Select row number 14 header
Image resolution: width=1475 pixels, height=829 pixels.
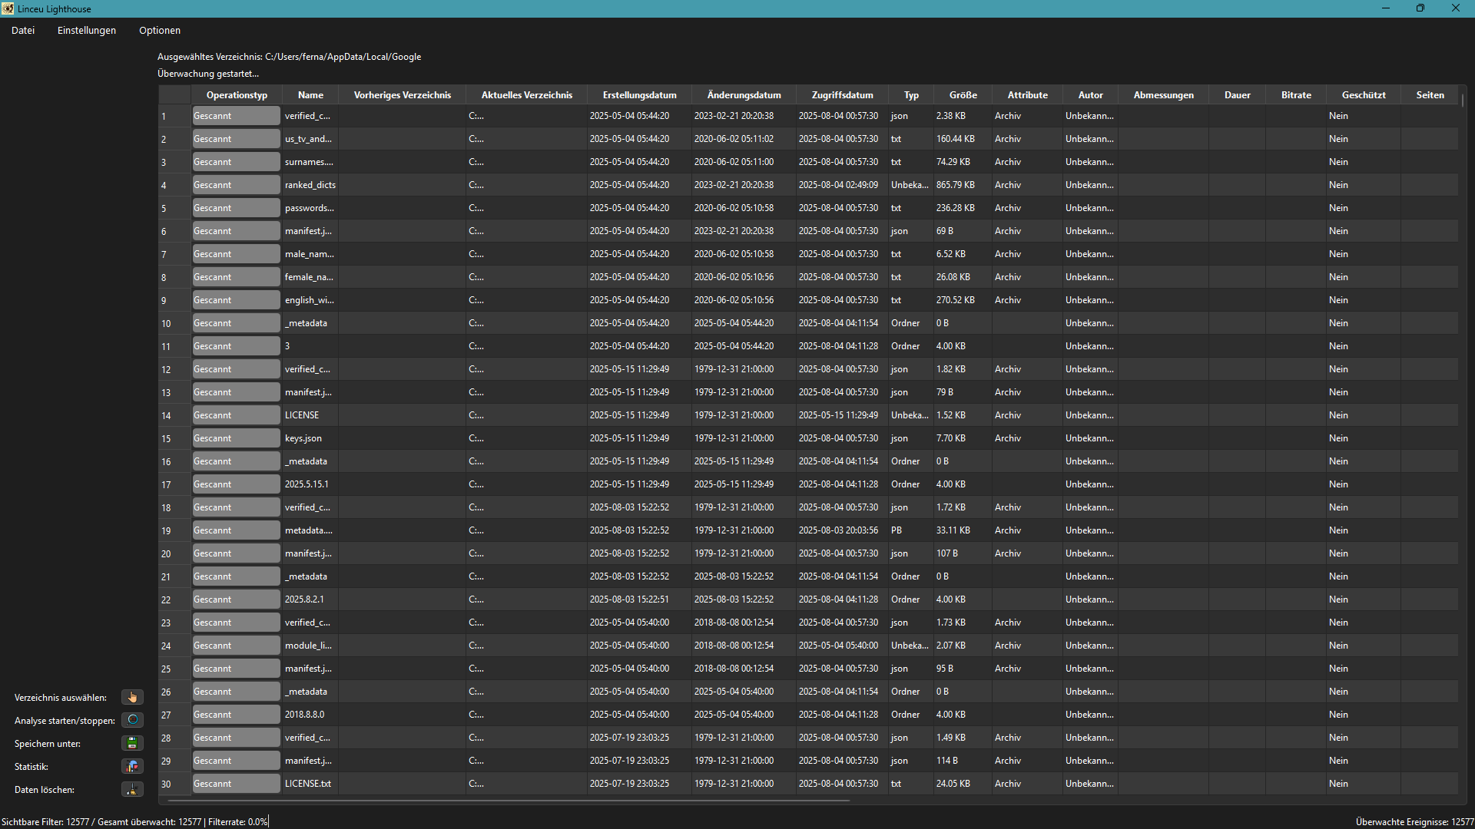(x=167, y=415)
